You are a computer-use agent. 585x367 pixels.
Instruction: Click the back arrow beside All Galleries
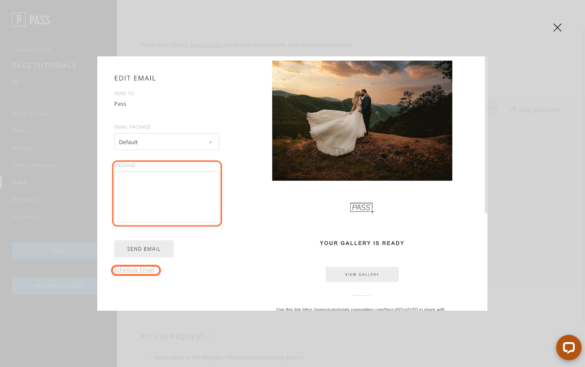[11, 50]
